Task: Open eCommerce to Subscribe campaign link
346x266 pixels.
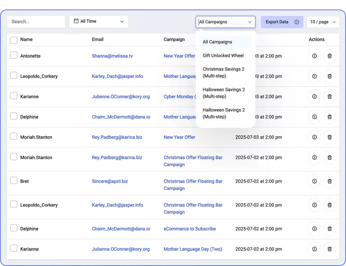Action: click(x=190, y=229)
